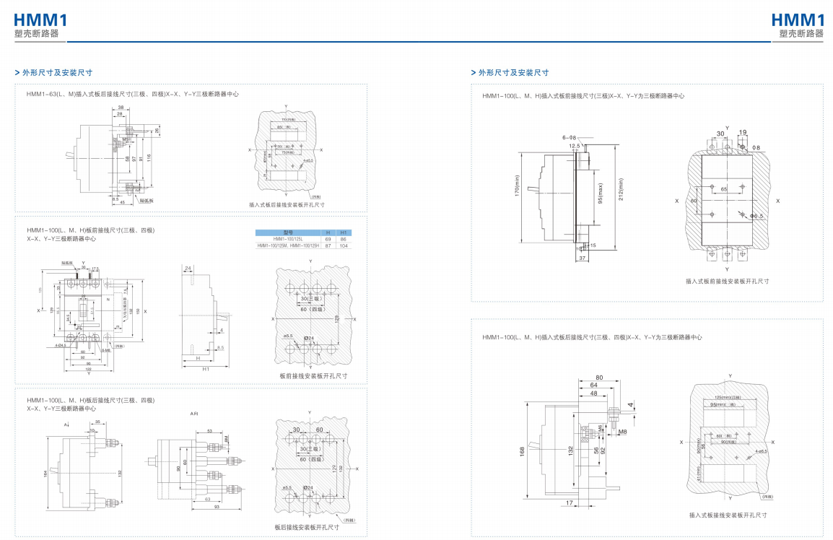Viewport: 833px width, 540px height.
Task: Select the 'HMM1-63(L、M)插入式板后接线尺寸' section title
Action: coord(133,94)
